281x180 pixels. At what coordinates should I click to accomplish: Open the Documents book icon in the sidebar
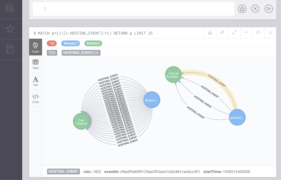pos(10,49)
